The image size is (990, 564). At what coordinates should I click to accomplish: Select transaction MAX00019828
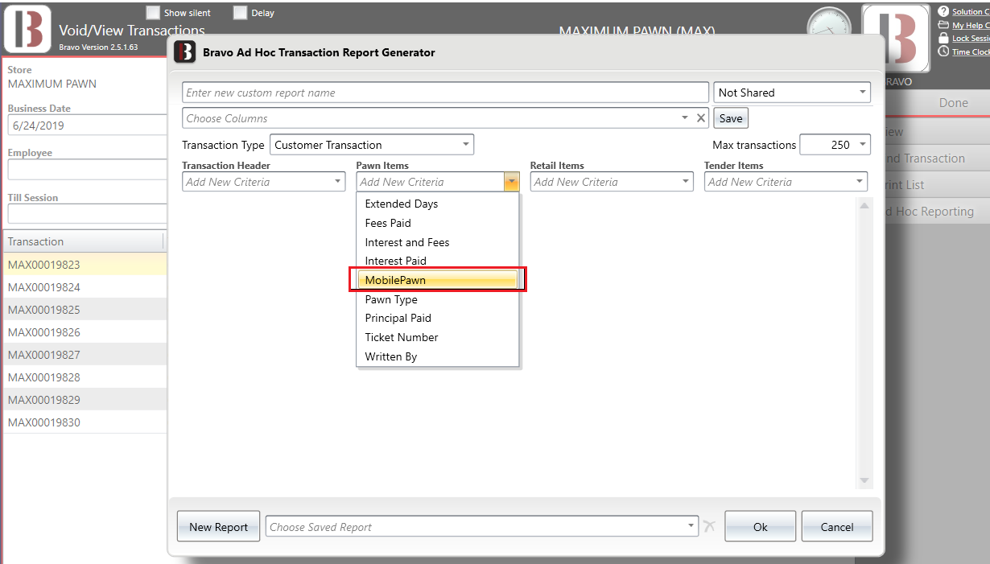[x=85, y=377]
